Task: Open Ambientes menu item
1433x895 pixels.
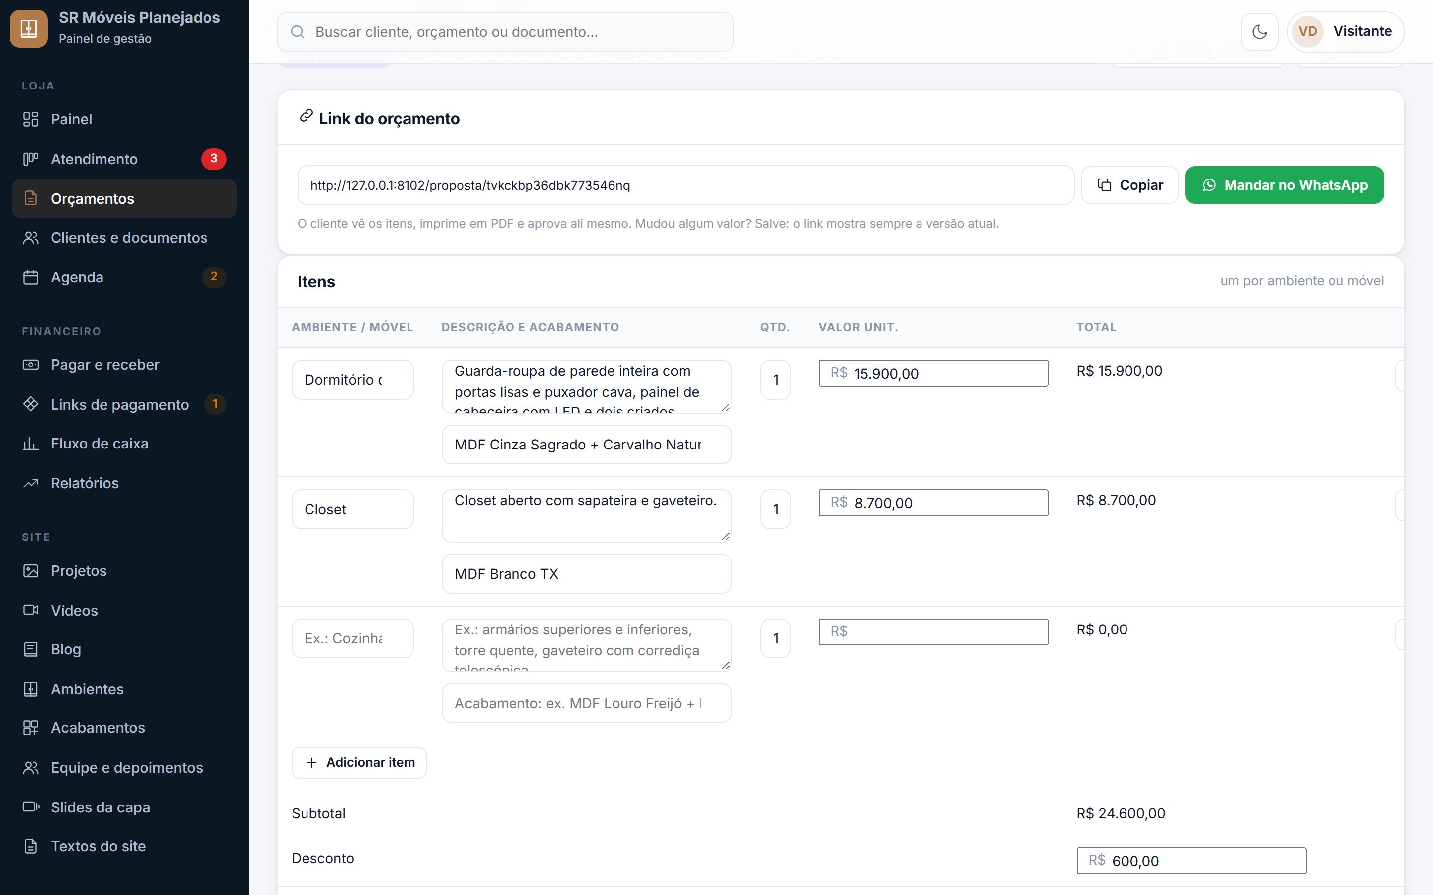Action: pos(124,689)
